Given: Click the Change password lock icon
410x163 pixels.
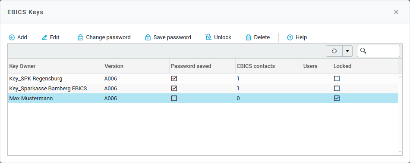Looking at the screenshot, I should point(81,37).
